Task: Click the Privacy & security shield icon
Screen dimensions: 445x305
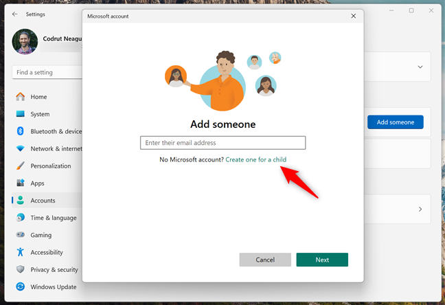Action: (21, 269)
